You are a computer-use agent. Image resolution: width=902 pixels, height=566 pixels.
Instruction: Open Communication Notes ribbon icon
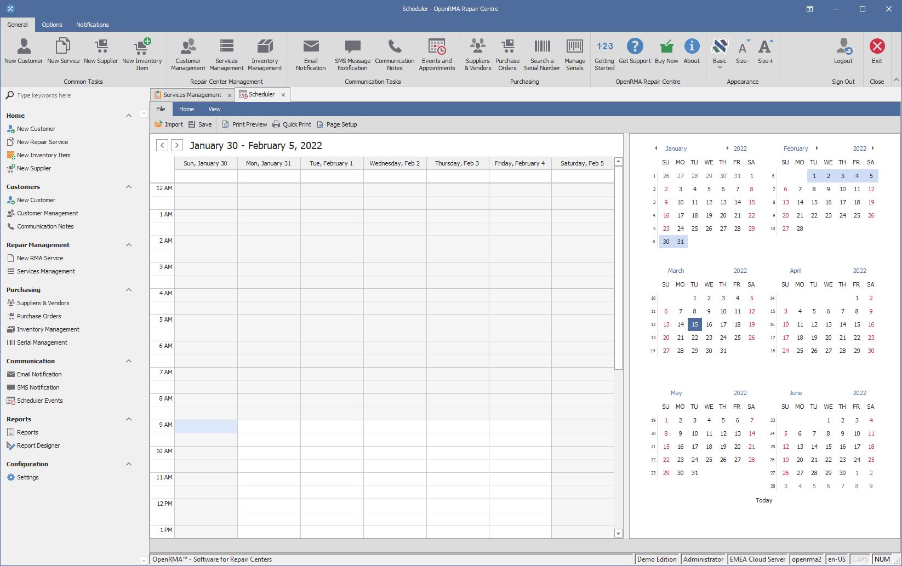point(395,54)
